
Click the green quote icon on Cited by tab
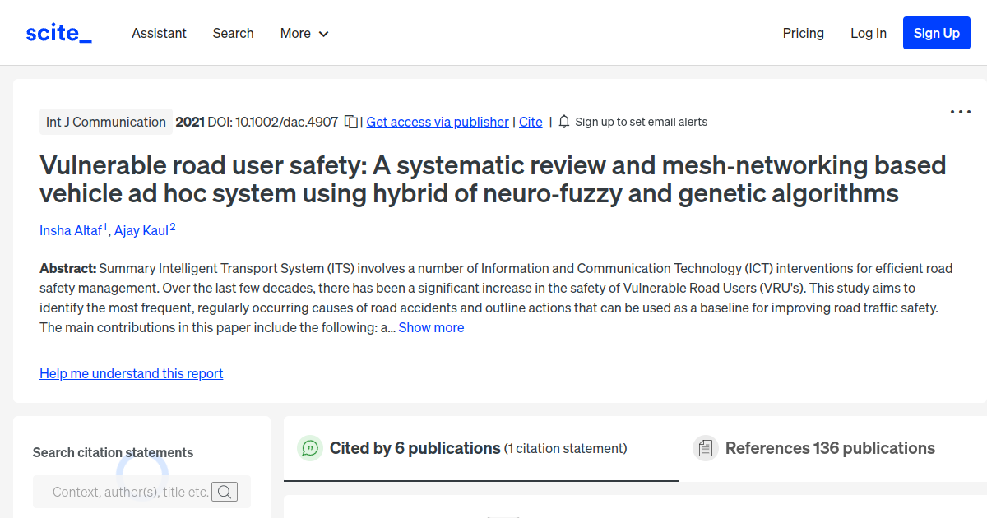(308, 448)
